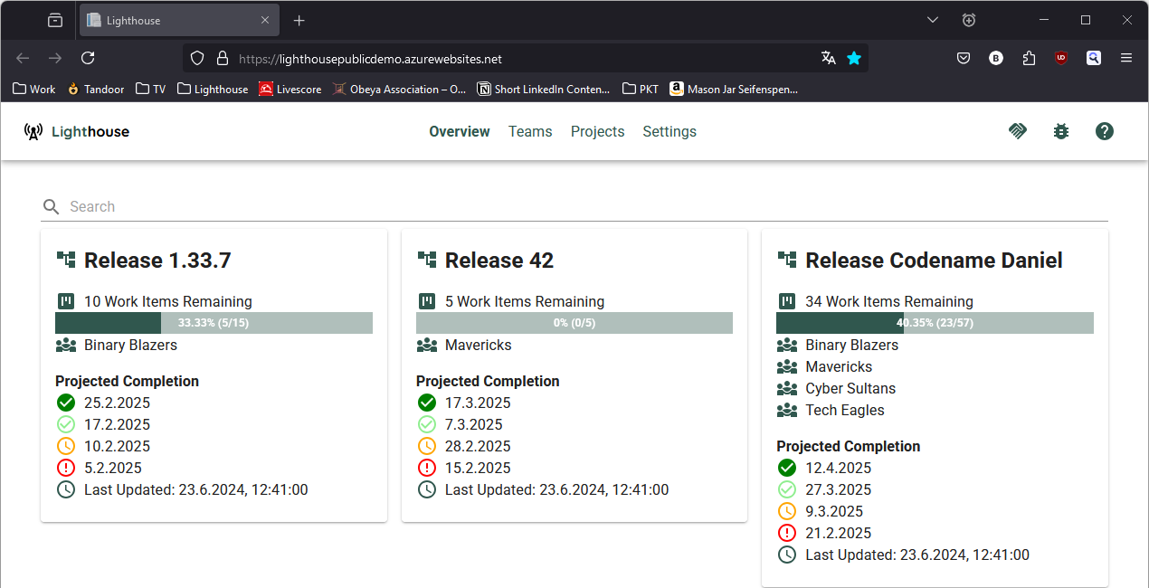Open the TV bookmarks folder
The image size is (1149, 588).
pyautogui.click(x=150, y=89)
